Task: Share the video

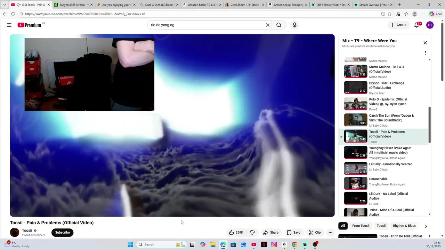Action: pos(271,233)
